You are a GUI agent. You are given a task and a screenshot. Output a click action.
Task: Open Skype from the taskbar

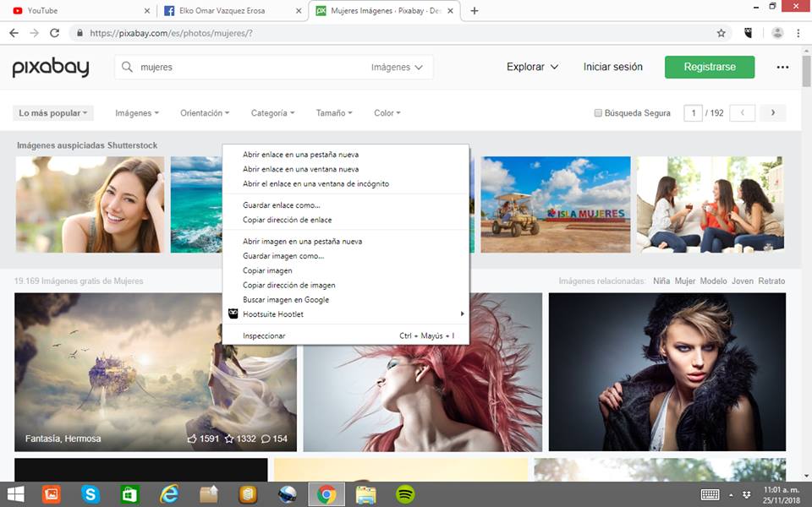coord(91,494)
